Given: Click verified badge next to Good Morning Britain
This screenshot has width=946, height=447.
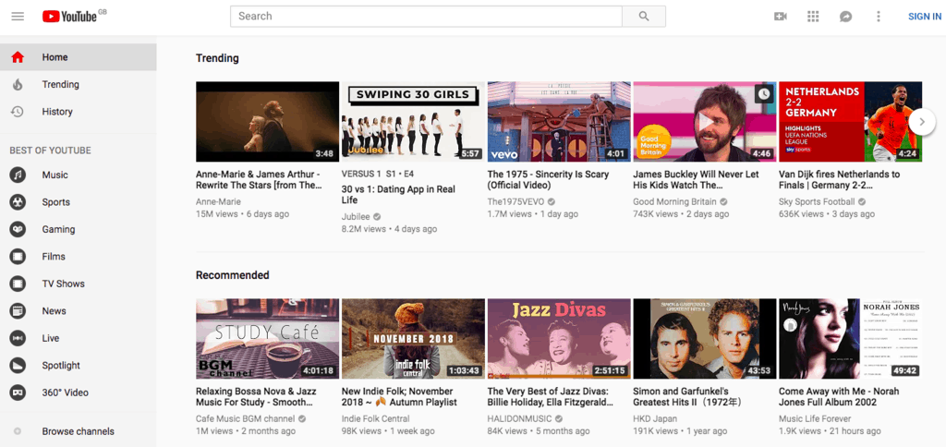Looking at the screenshot, I should point(724,201).
